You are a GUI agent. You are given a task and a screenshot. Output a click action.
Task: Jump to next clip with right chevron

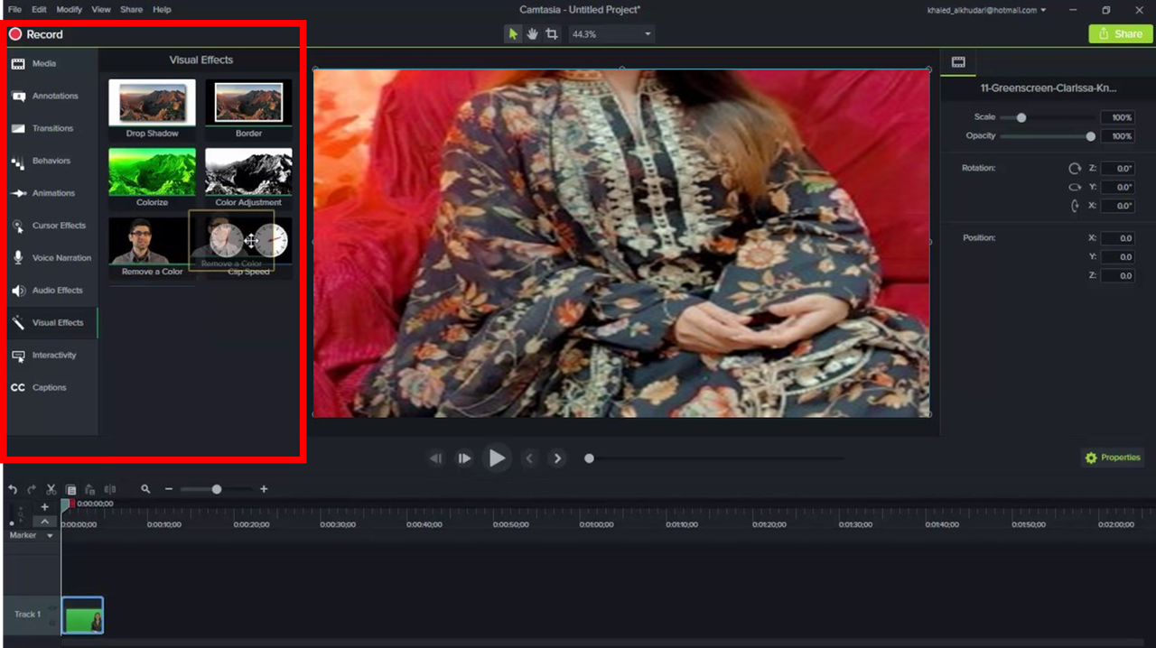(558, 458)
